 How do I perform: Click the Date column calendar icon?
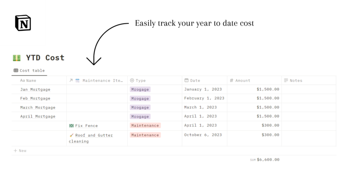[x=187, y=80]
